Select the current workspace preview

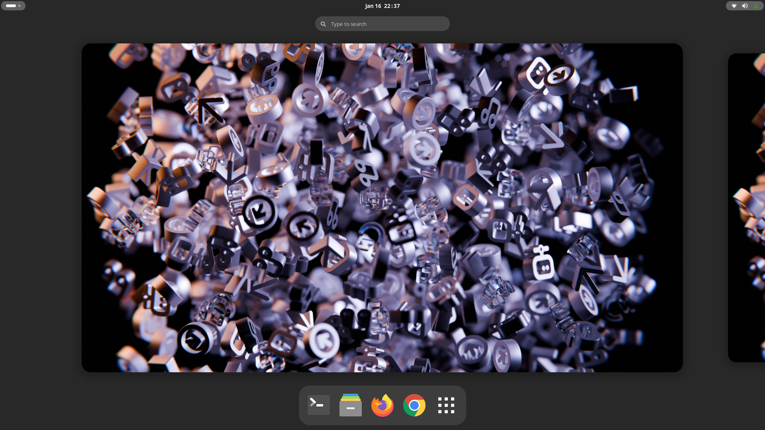pos(382,208)
